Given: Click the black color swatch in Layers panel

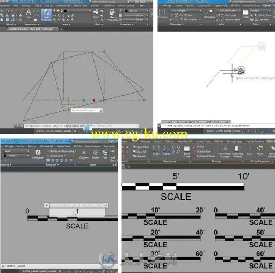Looking at the screenshot, I should 66,11.
